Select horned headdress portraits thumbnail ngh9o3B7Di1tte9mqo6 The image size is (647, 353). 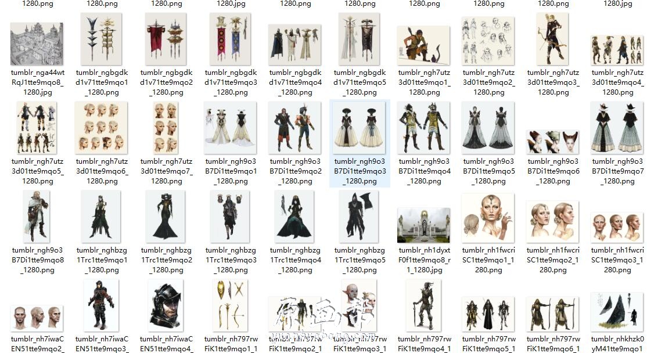coord(552,142)
